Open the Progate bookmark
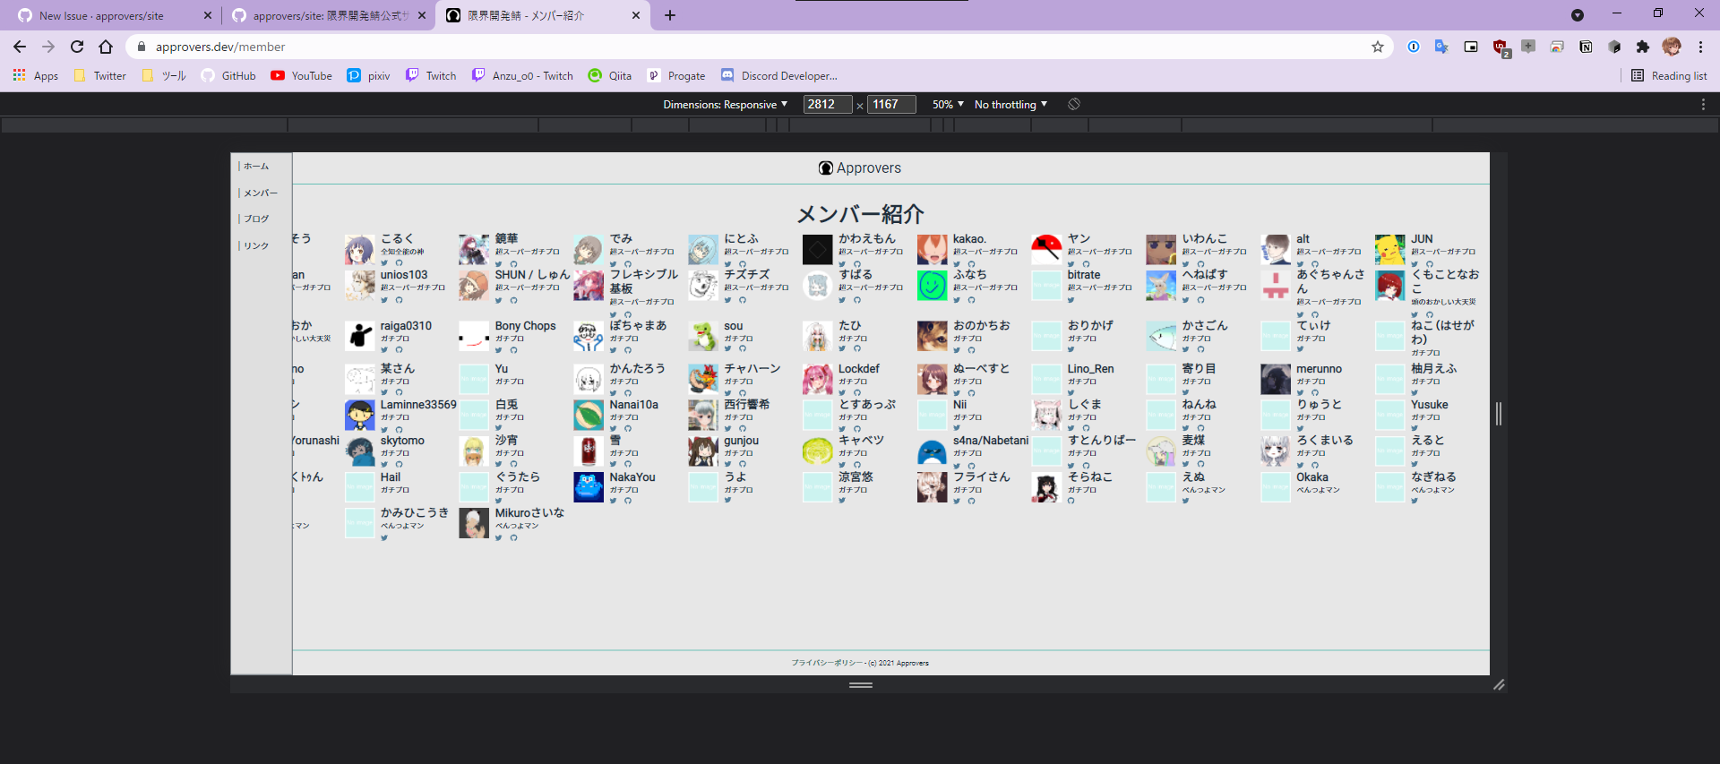The width and height of the screenshot is (1720, 764). click(x=676, y=76)
